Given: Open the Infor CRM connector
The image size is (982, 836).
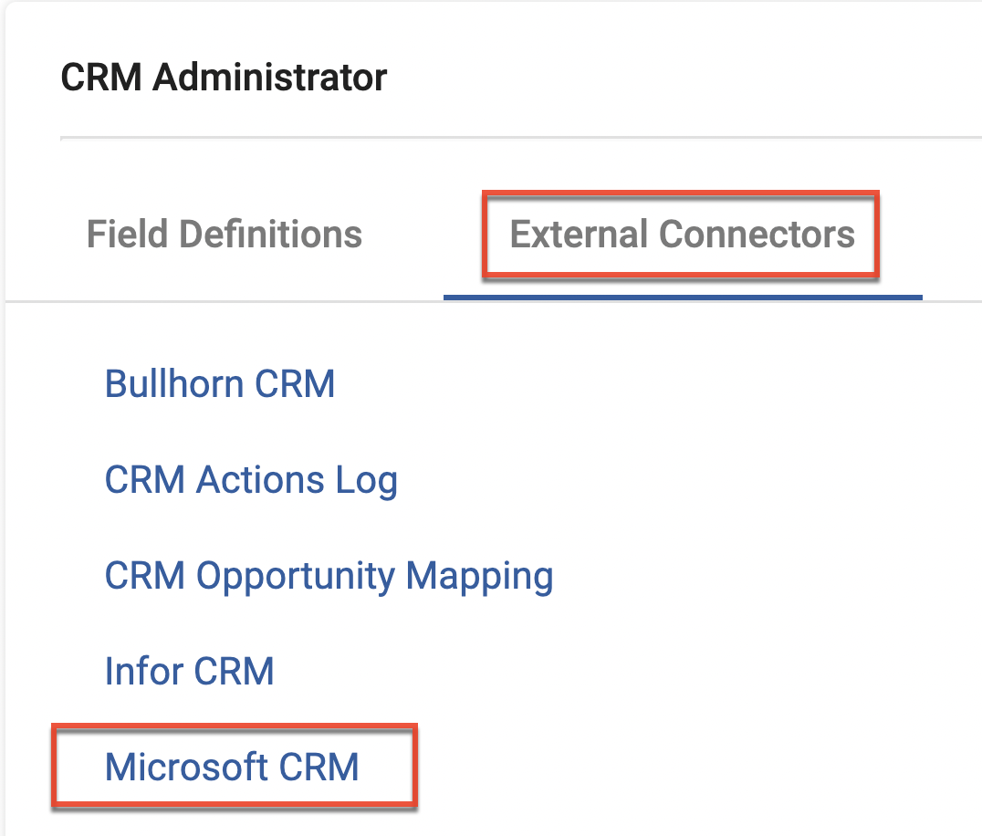Looking at the screenshot, I should coord(189,672).
